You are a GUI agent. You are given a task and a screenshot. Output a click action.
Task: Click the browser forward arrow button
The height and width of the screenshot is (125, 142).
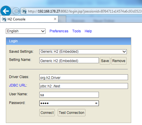point(16,11)
